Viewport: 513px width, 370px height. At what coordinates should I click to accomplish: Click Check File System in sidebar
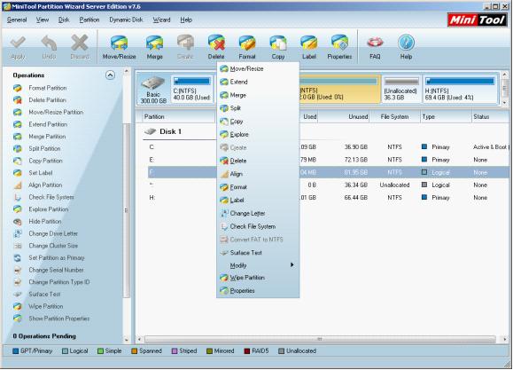(51, 197)
